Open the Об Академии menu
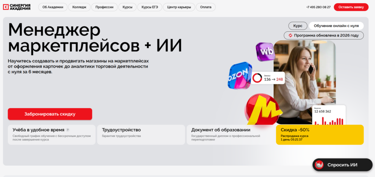Viewport: 375px width, 177px height. point(53,7)
